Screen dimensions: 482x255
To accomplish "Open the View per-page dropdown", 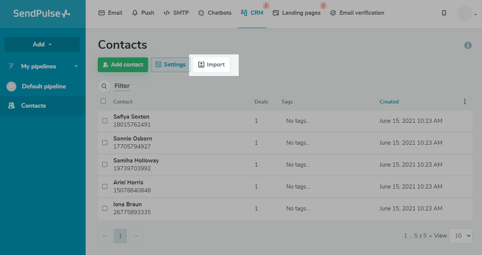I will (x=461, y=236).
